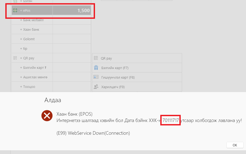Click the gift card icon (Бэлгийн карт F7)
The width and height of the screenshot is (246, 154).
(x=96, y=68)
